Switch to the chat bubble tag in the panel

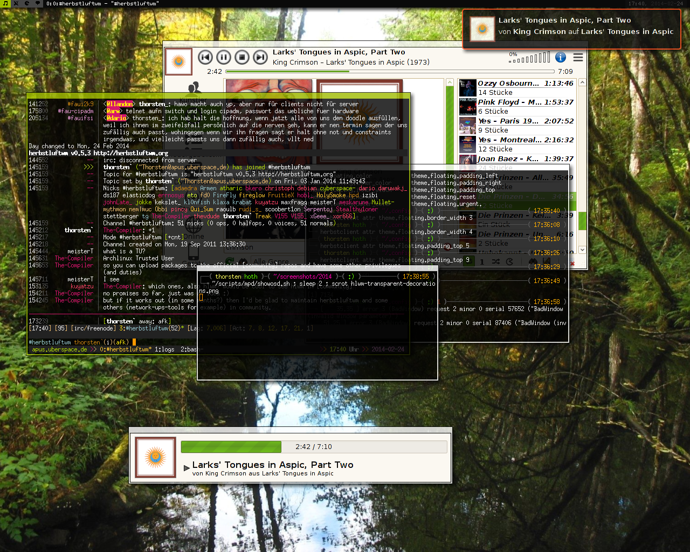click(x=38, y=3)
